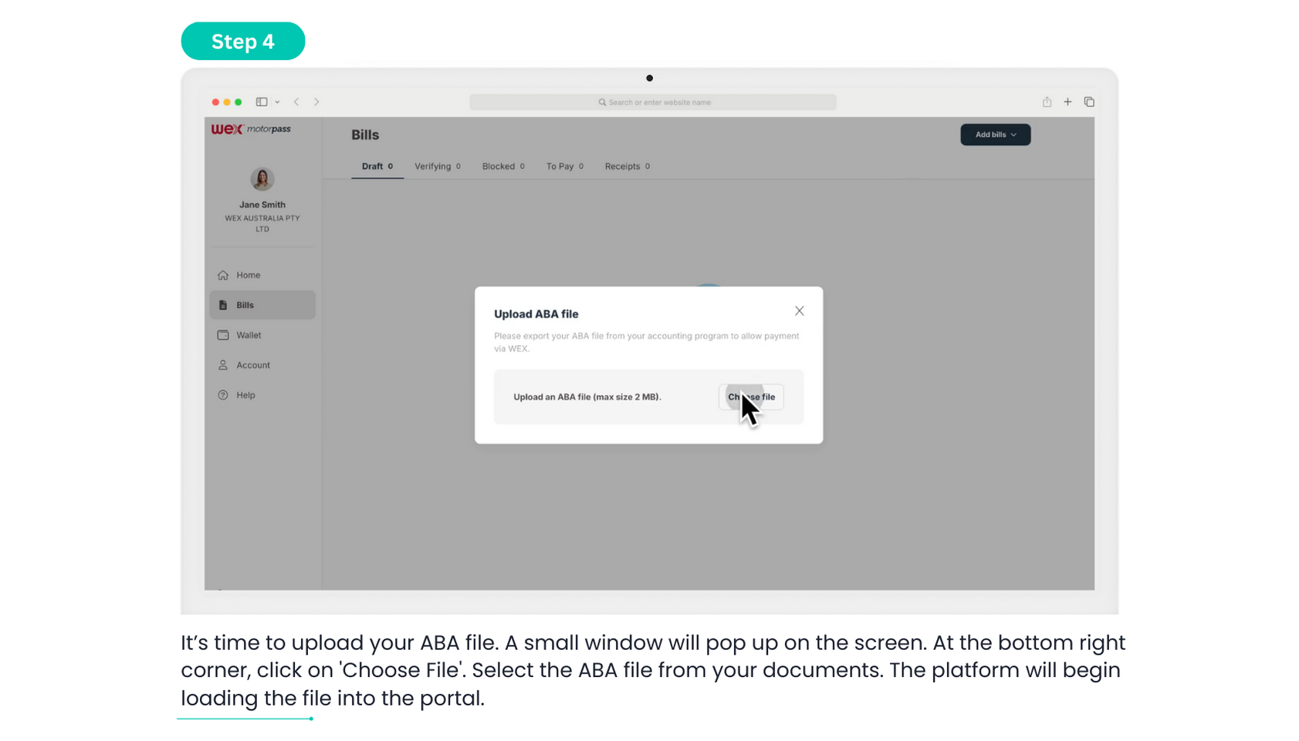The height and width of the screenshot is (741, 1299).
Task: Select the Draft tab
Action: click(377, 167)
